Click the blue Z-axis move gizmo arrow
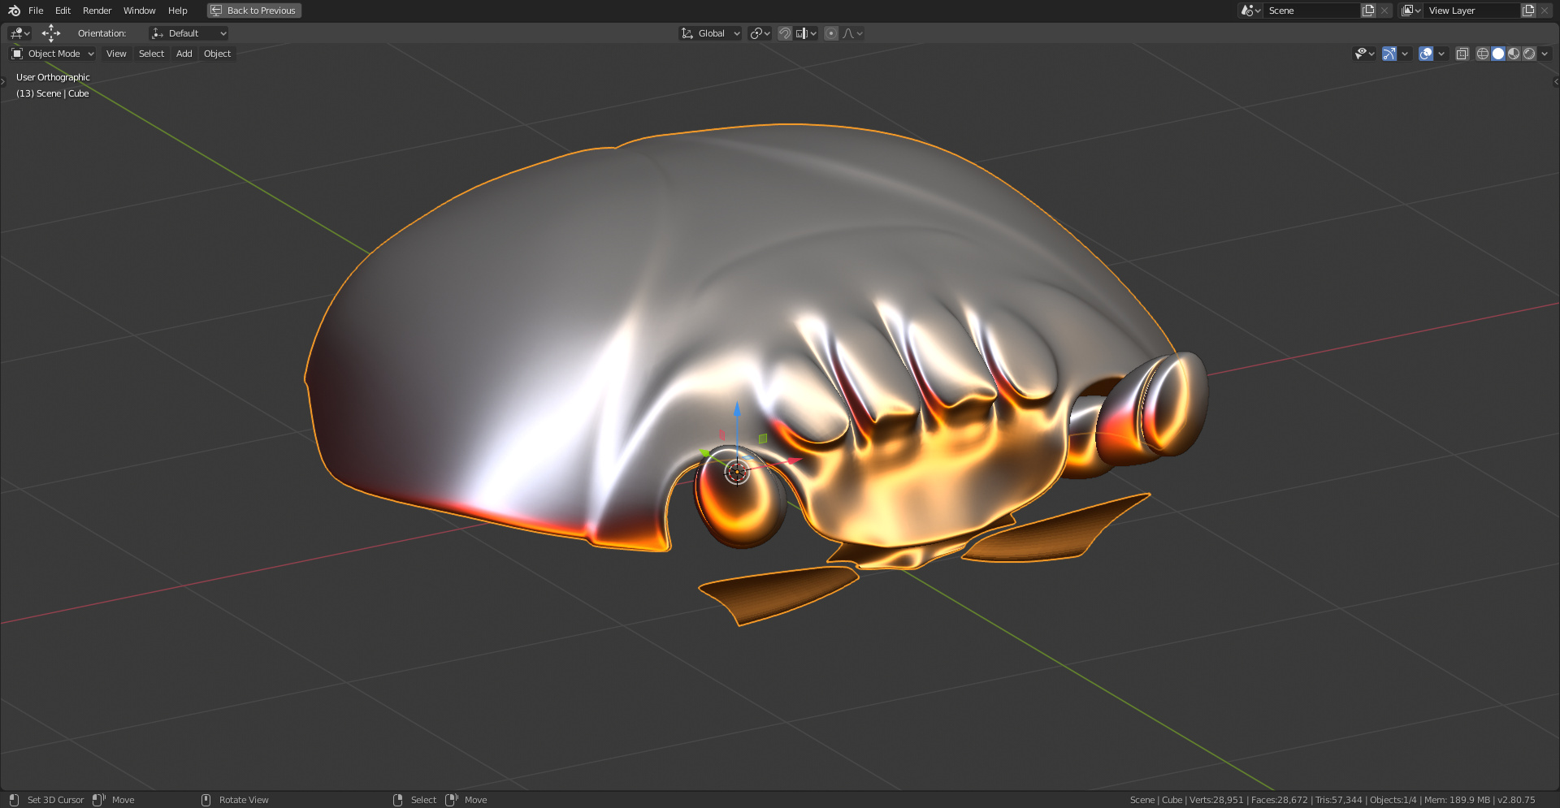Screen dimensions: 1560x808 737,408
